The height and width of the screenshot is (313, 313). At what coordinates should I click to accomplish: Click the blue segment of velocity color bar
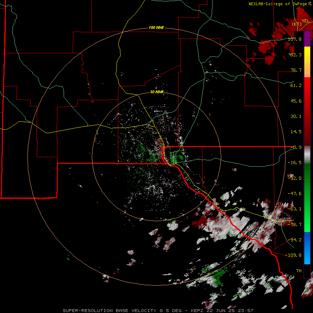[307, 248]
